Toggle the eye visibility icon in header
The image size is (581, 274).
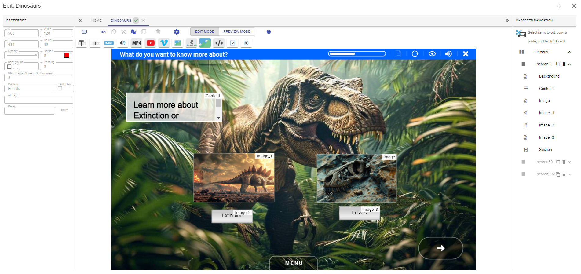point(432,54)
